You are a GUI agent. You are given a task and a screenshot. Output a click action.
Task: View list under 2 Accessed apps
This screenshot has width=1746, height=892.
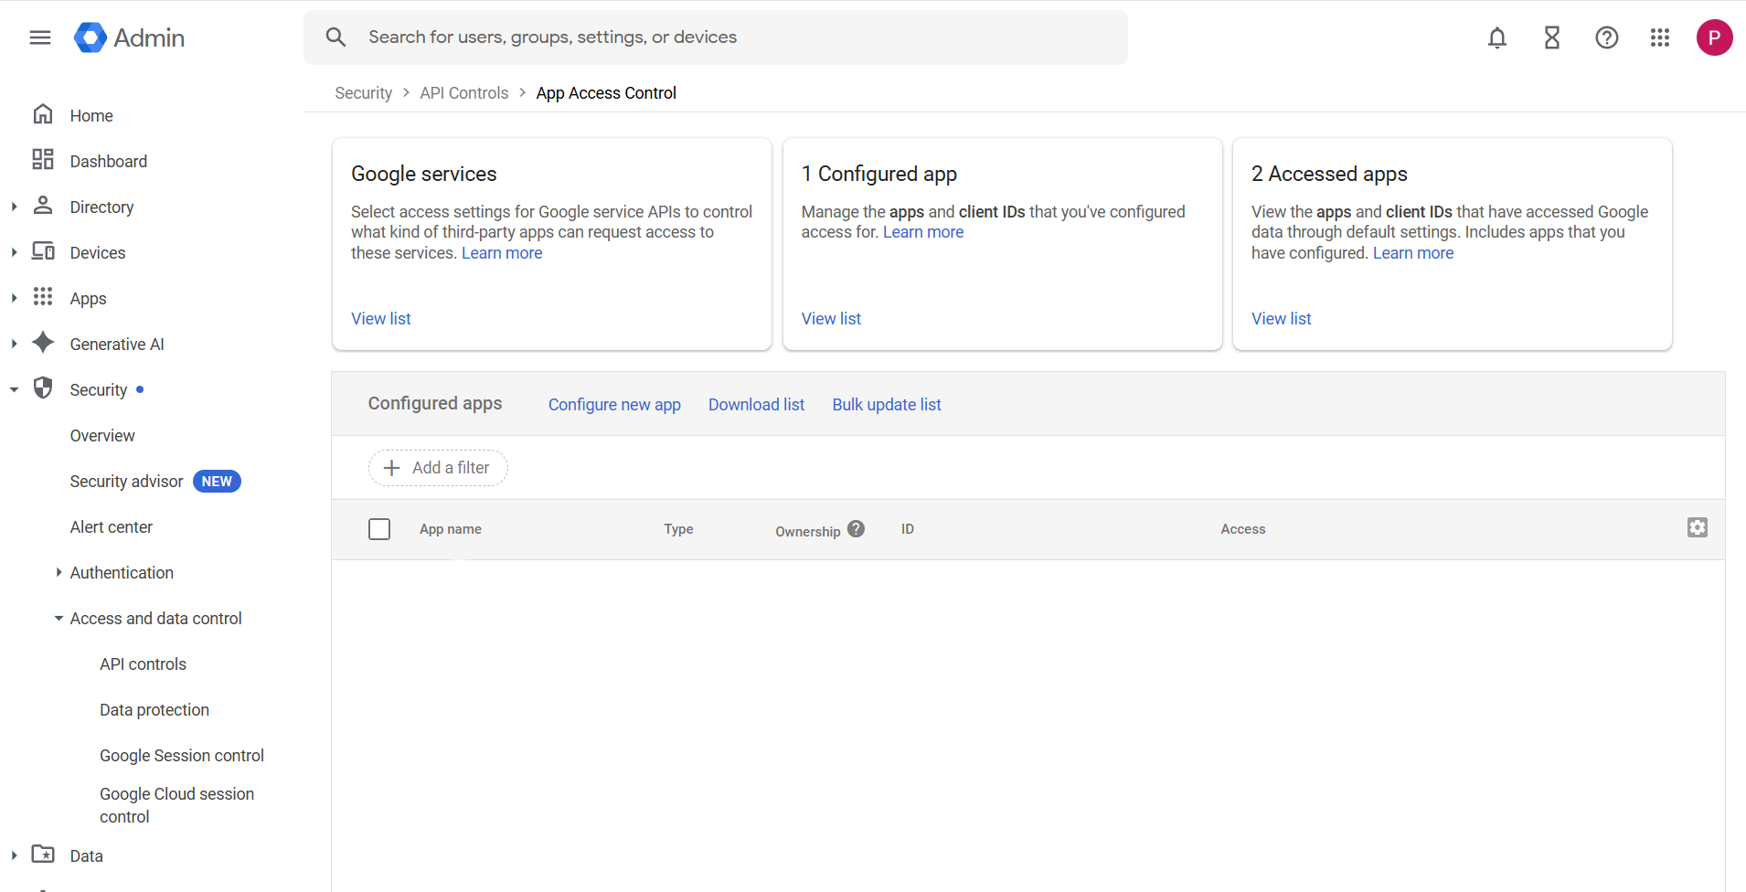[1281, 319]
